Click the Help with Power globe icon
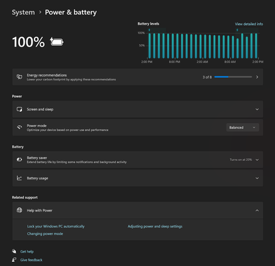 (x=19, y=210)
